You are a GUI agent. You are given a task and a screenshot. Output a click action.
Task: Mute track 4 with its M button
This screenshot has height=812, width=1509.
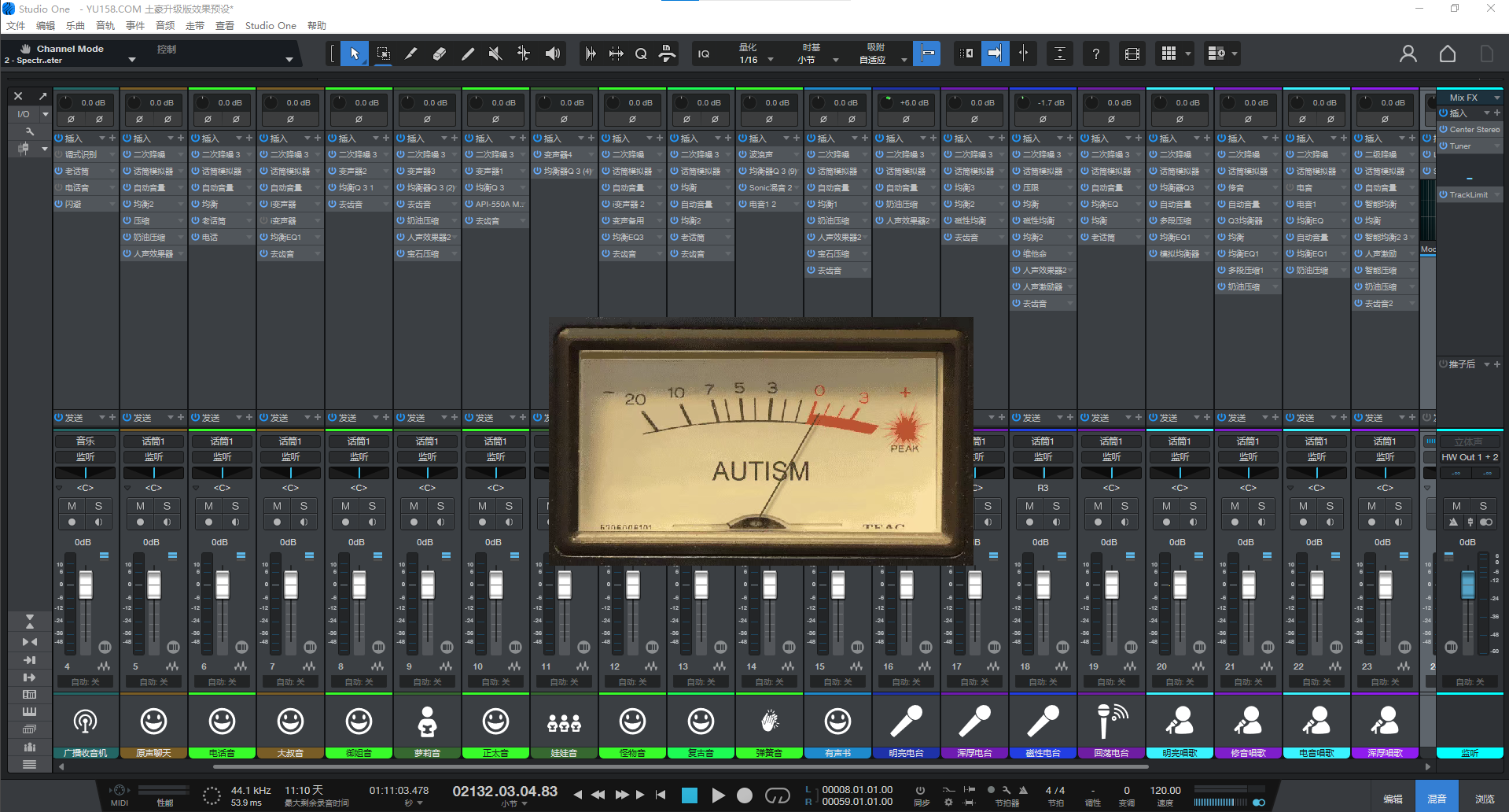tap(72, 506)
